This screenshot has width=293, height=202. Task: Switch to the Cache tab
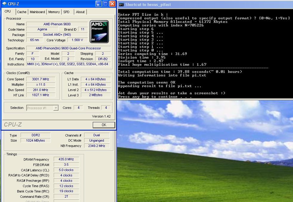[22, 12]
